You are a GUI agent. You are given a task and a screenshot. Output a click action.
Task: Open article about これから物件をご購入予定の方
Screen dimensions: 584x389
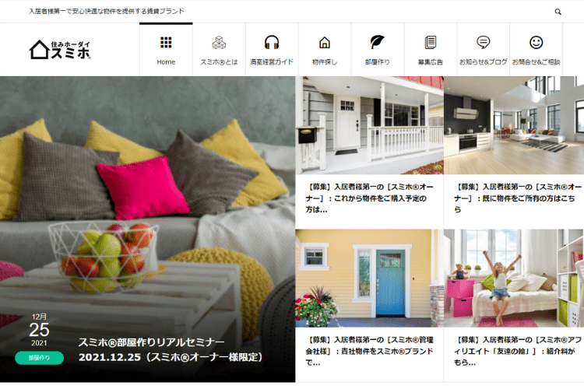tap(371, 198)
